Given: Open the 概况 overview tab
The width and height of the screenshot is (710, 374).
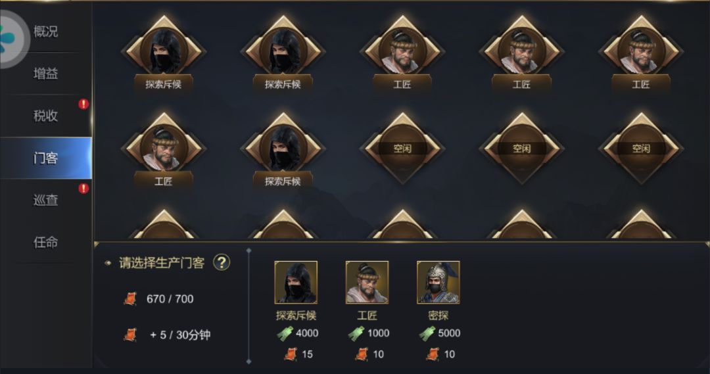Looking at the screenshot, I should (x=46, y=32).
